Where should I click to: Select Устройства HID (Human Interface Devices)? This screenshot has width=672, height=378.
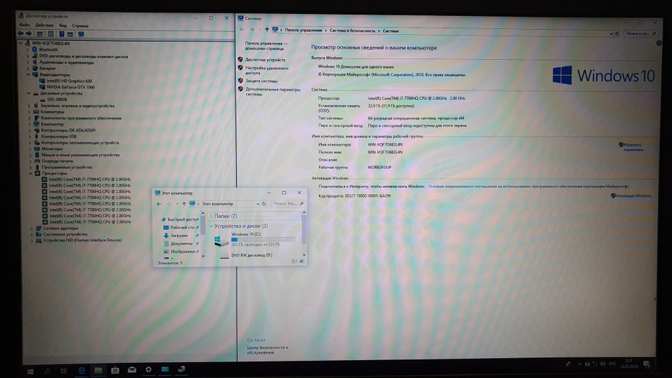(82, 240)
